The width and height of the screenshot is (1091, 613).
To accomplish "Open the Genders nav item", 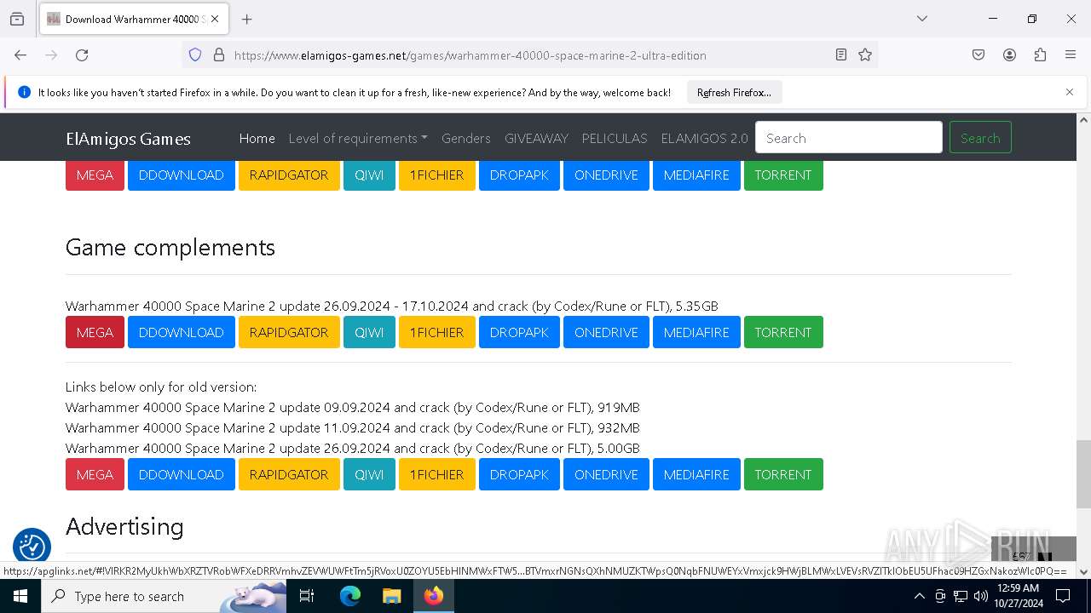I will [x=466, y=138].
